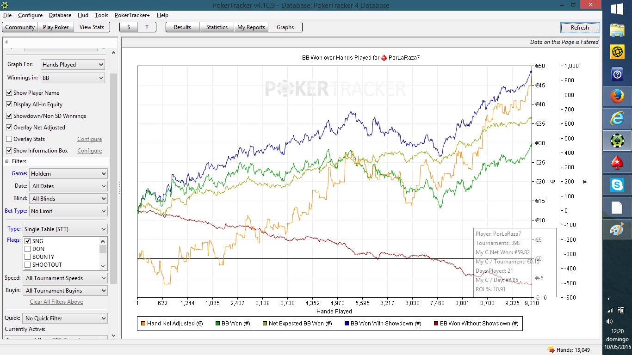
Task: Toggle Show Information Box checkbox
Action: click(9, 150)
